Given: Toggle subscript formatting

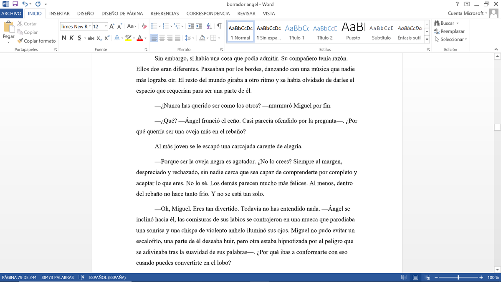Looking at the screenshot, I should tap(99, 38).
